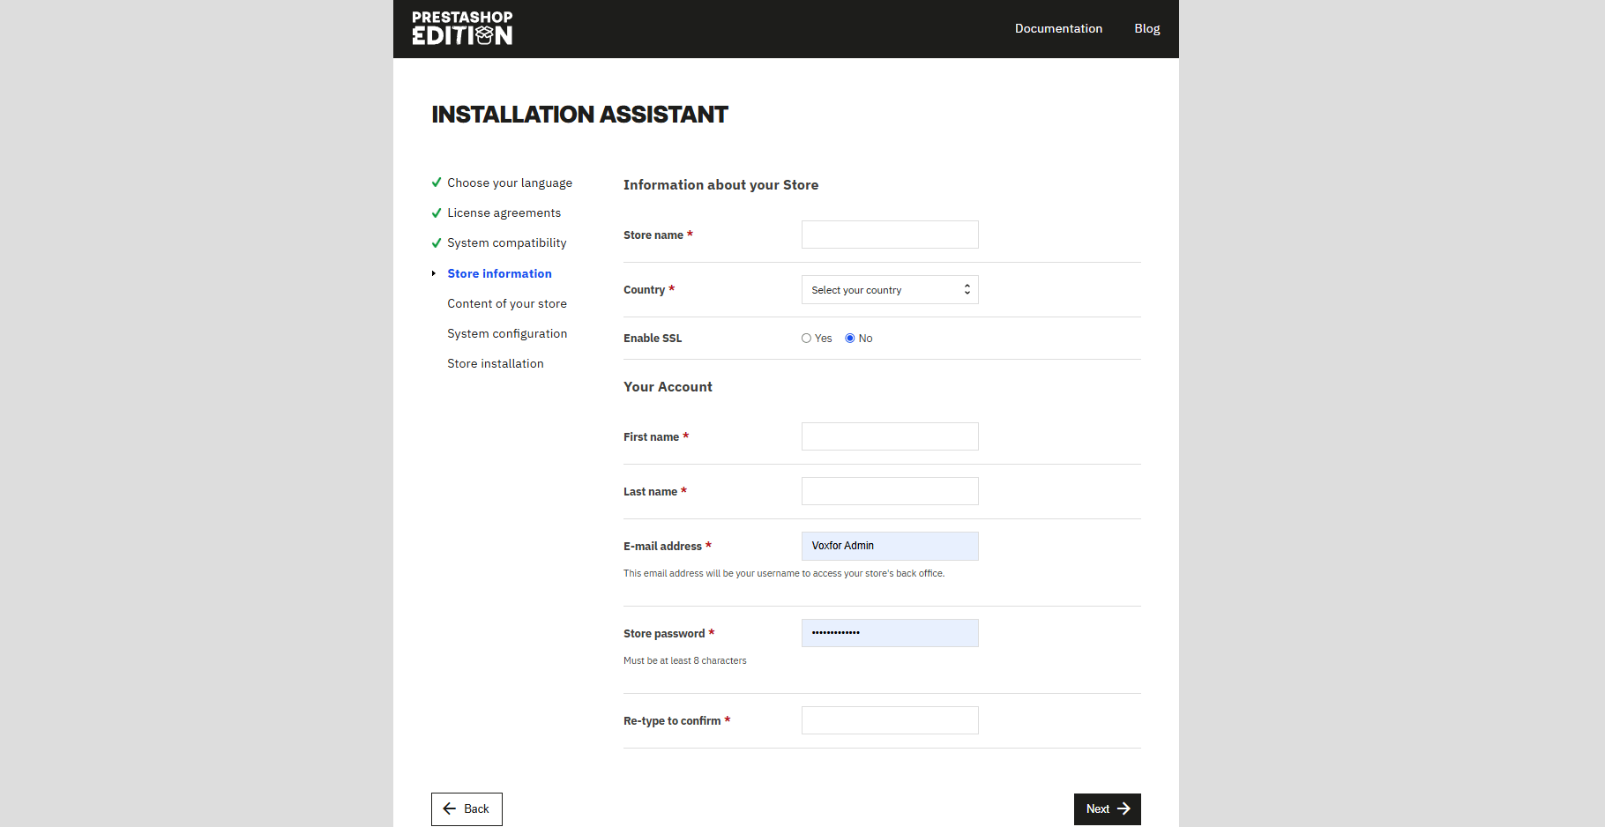Click the green checkmark beside Choose your language
1605x827 pixels.
437,183
